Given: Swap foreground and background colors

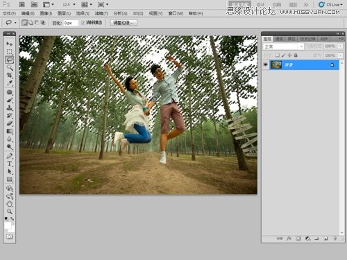Looking at the screenshot, I should click(x=12, y=218).
